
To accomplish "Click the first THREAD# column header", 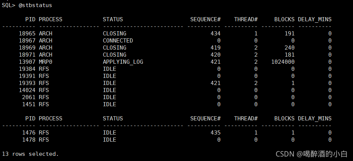I will coord(246,19).
